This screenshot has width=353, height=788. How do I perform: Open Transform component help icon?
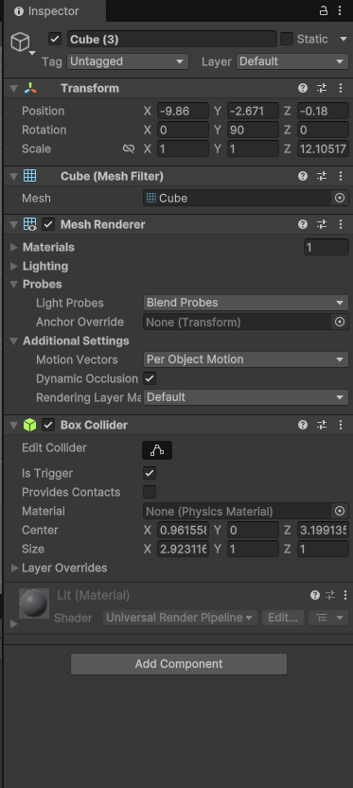click(303, 89)
